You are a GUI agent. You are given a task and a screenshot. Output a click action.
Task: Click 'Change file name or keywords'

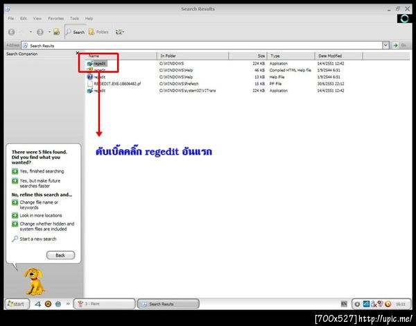(x=35, y=205)
